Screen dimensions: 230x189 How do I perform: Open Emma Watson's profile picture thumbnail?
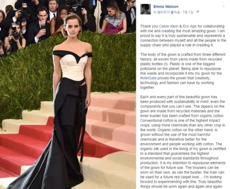[x=146, y=9]
